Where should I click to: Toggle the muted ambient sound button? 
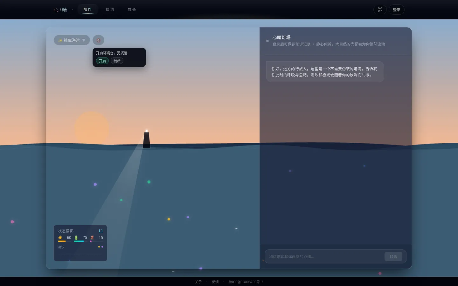[x=98, y=40]
